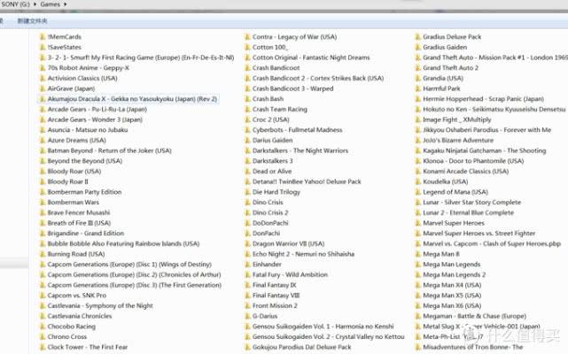Select Brigandine - Grand Edition
Screen dimensions: 568x354
click(85, 234)
